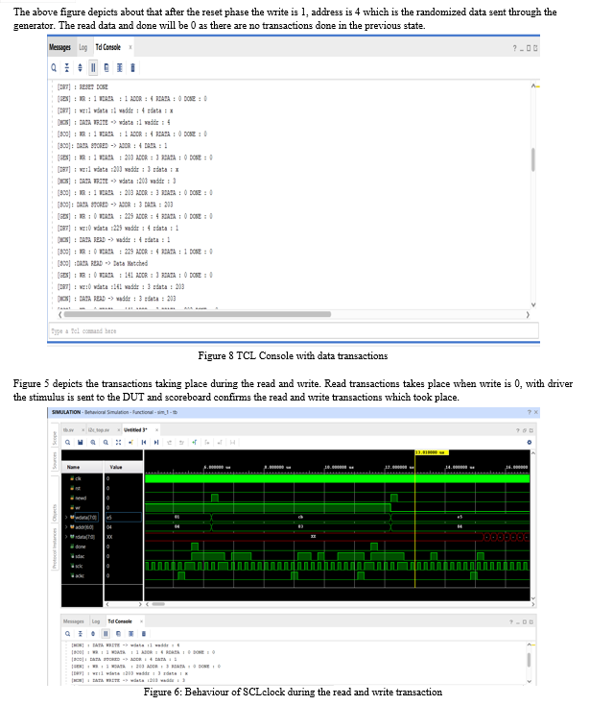The image size is (590, 705).
Task: Click '[DRV] : RESET DONE' console line
Action: point(83,86)
